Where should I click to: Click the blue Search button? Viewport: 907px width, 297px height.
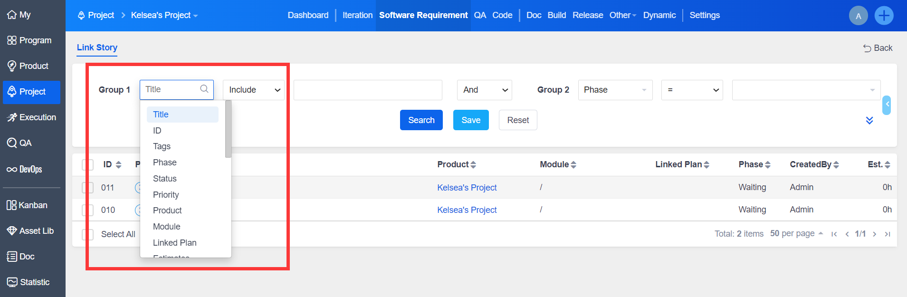pos(421,120)
